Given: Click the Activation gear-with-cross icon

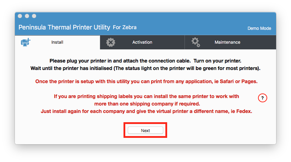Looking at the screenshot, I should pos(111,42).
